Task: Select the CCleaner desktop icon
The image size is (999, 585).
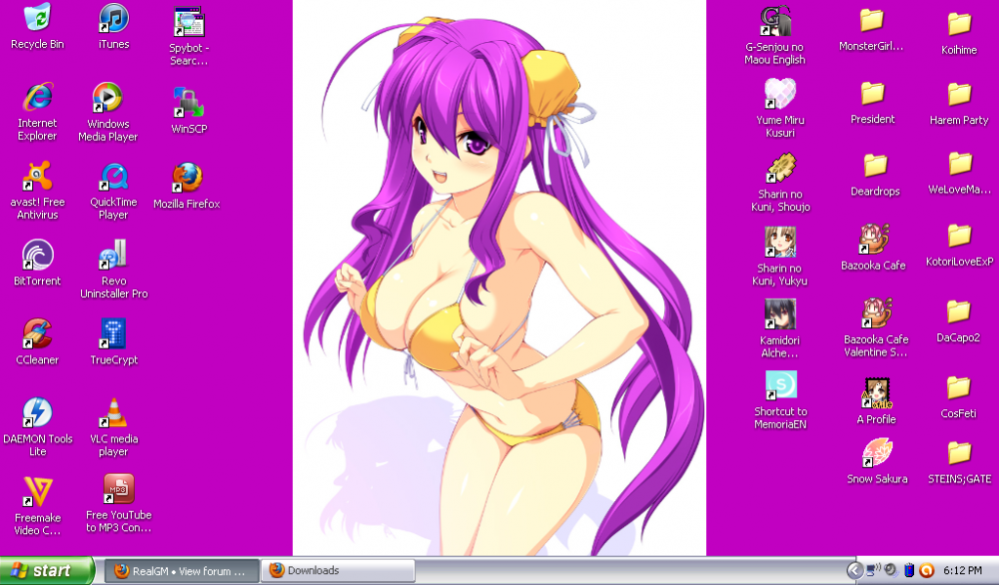Action: pyautogui.click(x=37, y=334)
